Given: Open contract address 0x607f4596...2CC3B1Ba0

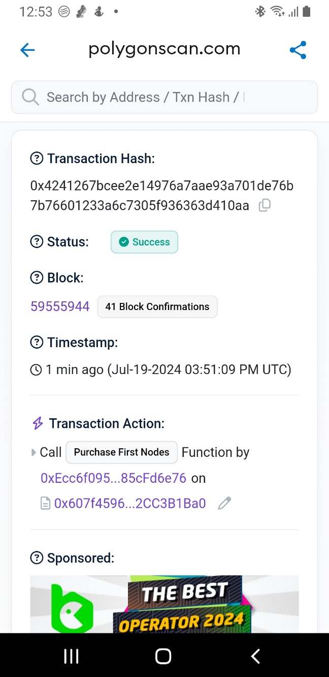Looking at the screenshot, I should click(x=130, y=503).
